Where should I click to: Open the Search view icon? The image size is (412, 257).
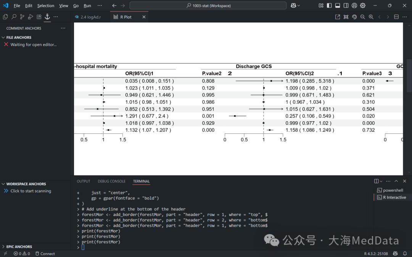coord(14,17)
